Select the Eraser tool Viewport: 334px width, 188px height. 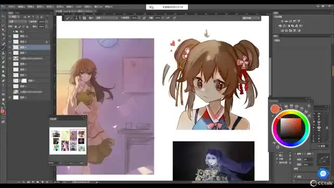click(3, 62)
